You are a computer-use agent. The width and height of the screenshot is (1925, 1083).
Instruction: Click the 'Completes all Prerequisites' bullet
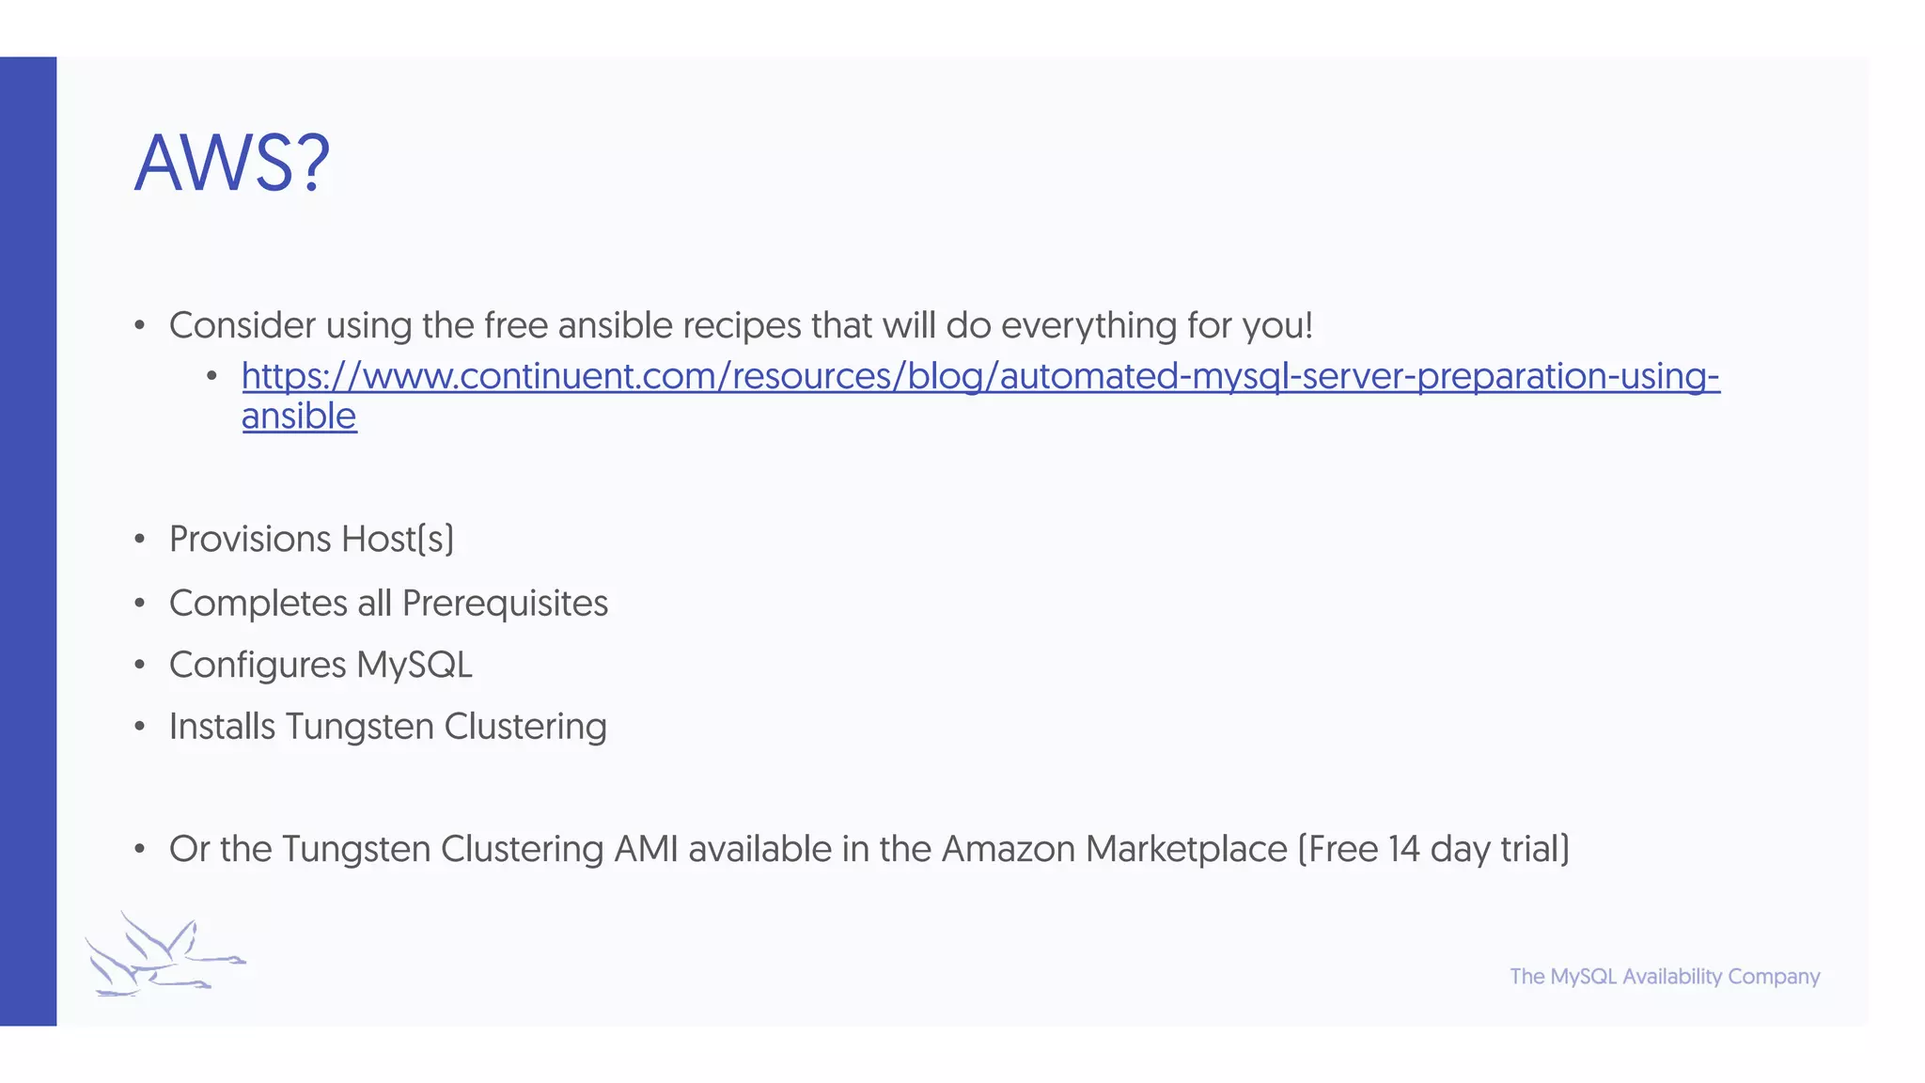(388, 604)
